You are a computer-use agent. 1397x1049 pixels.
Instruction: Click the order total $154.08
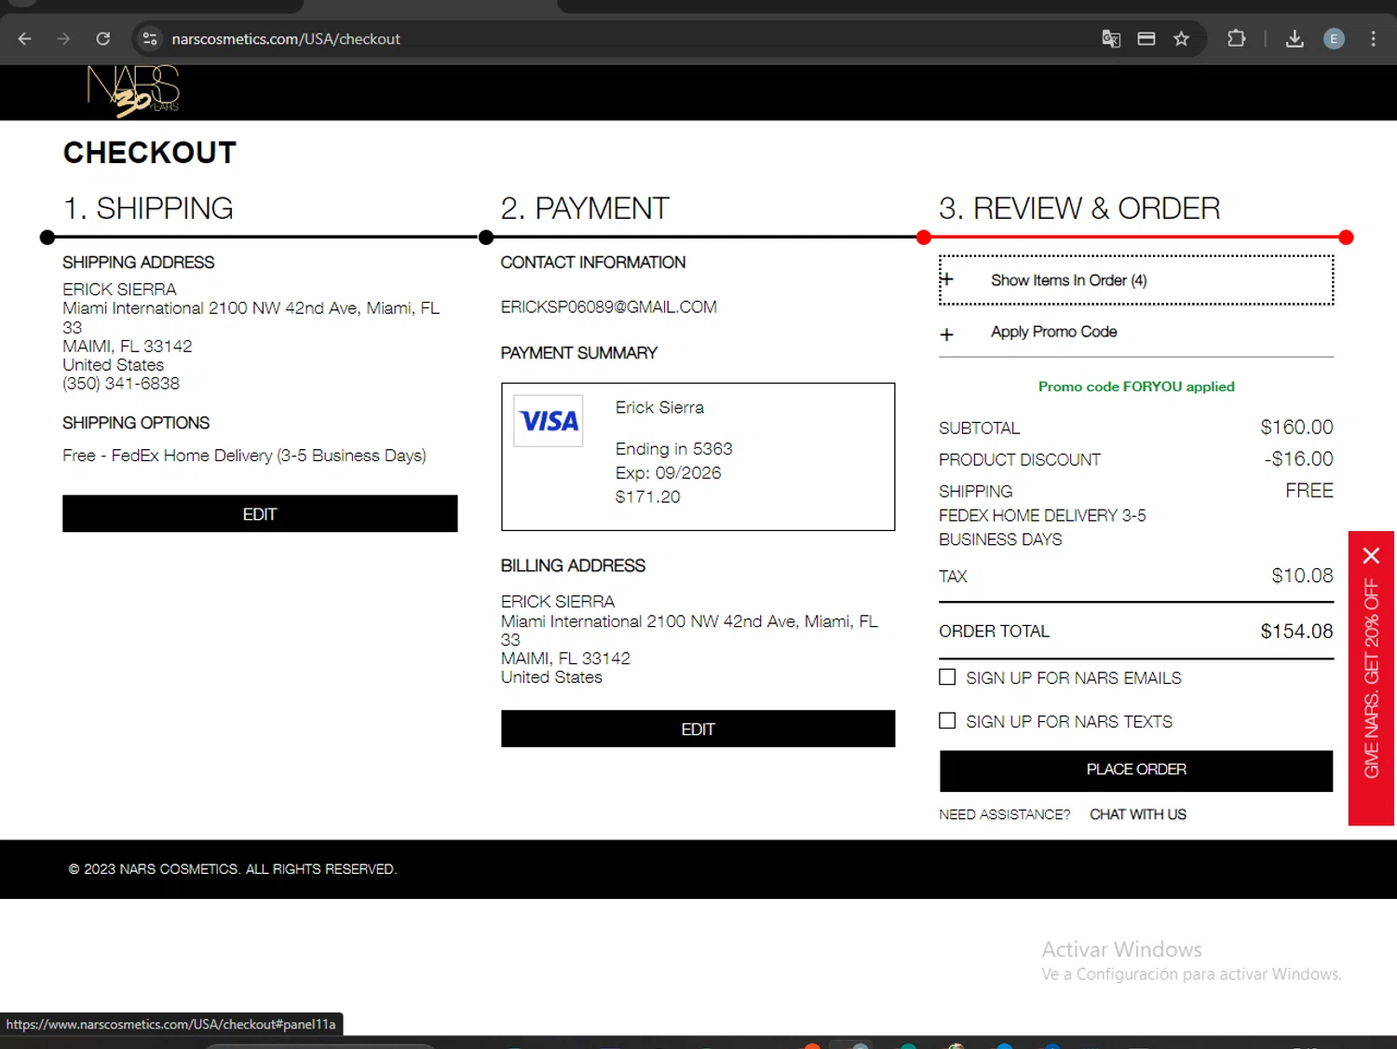[x=1296, y=632]
